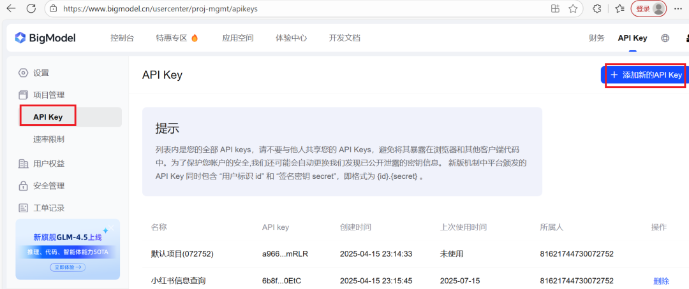This screenshot has height=289, width=689.
Task: Open 工单记录 in the sidebar
Action: 48,208
